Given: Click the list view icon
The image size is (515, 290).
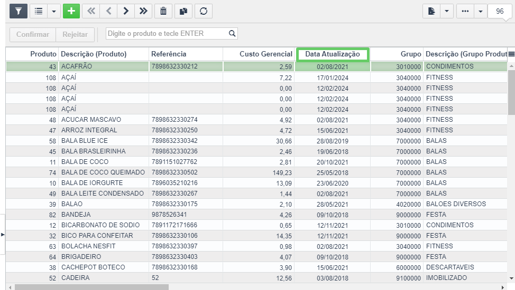Looking at the screenshot, I should (x=39, y=11).
